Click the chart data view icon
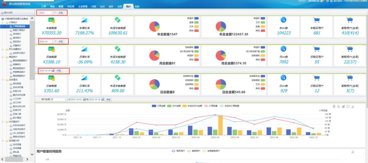The width and height of the screenshot is (368, 163). (x=334, y=107)
